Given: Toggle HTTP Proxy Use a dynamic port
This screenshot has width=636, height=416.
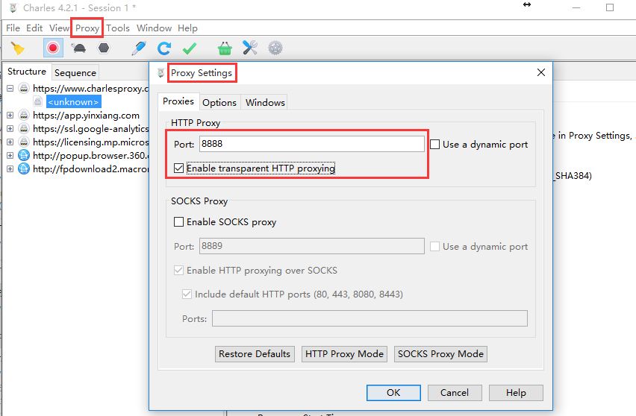Looking at the screenshot, I should tap(434, 144).
